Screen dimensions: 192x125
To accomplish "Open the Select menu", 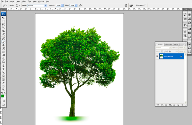I will click(x=24, y=1).
